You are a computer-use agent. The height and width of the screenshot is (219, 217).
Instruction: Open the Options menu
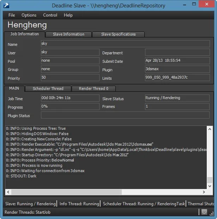point(29,15)
